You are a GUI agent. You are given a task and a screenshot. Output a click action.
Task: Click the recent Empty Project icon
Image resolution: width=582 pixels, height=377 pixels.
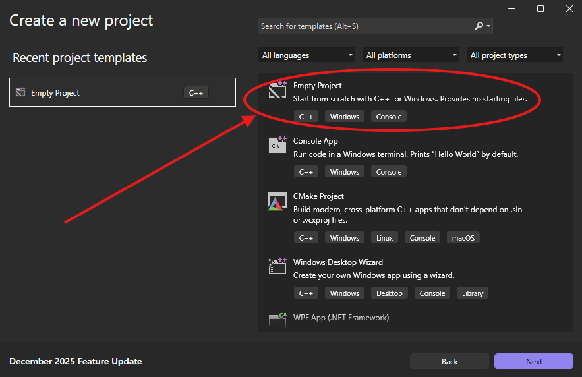pos(20,92)
